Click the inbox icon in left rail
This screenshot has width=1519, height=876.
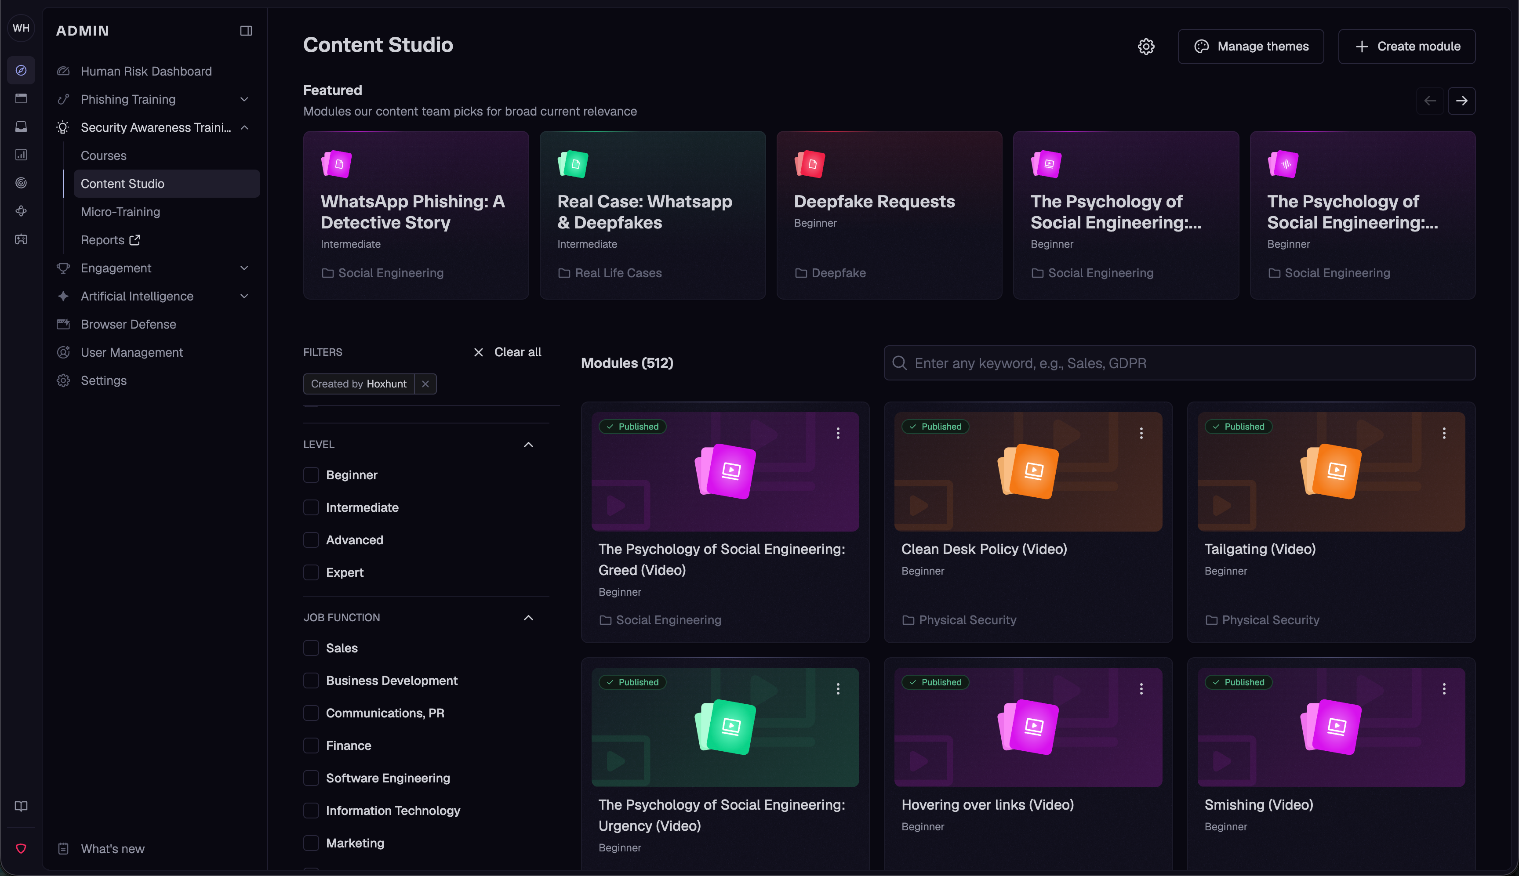pos(21,127)
